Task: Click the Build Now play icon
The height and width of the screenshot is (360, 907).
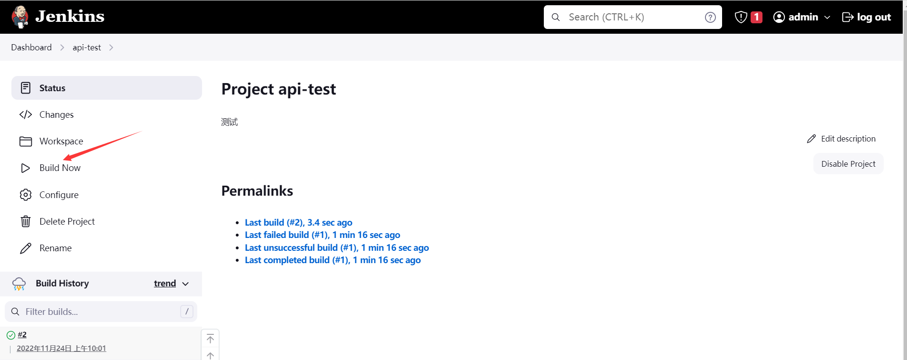Action: coord(26,168)
